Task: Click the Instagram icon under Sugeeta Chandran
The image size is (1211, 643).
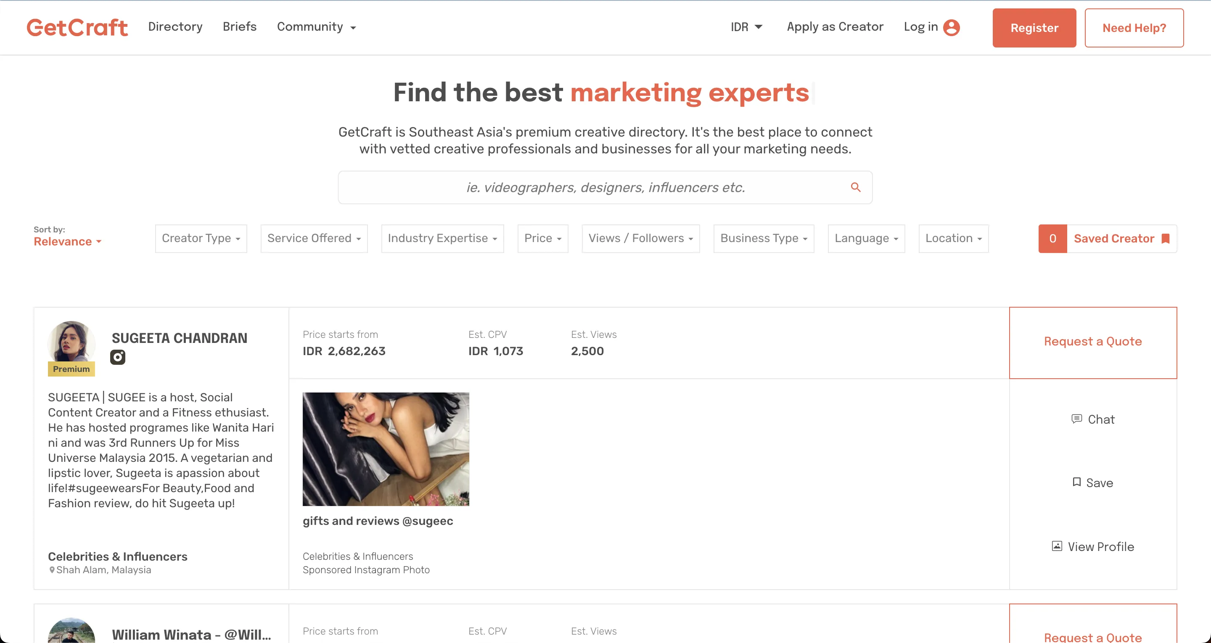Action: click(x=118, y=357)
